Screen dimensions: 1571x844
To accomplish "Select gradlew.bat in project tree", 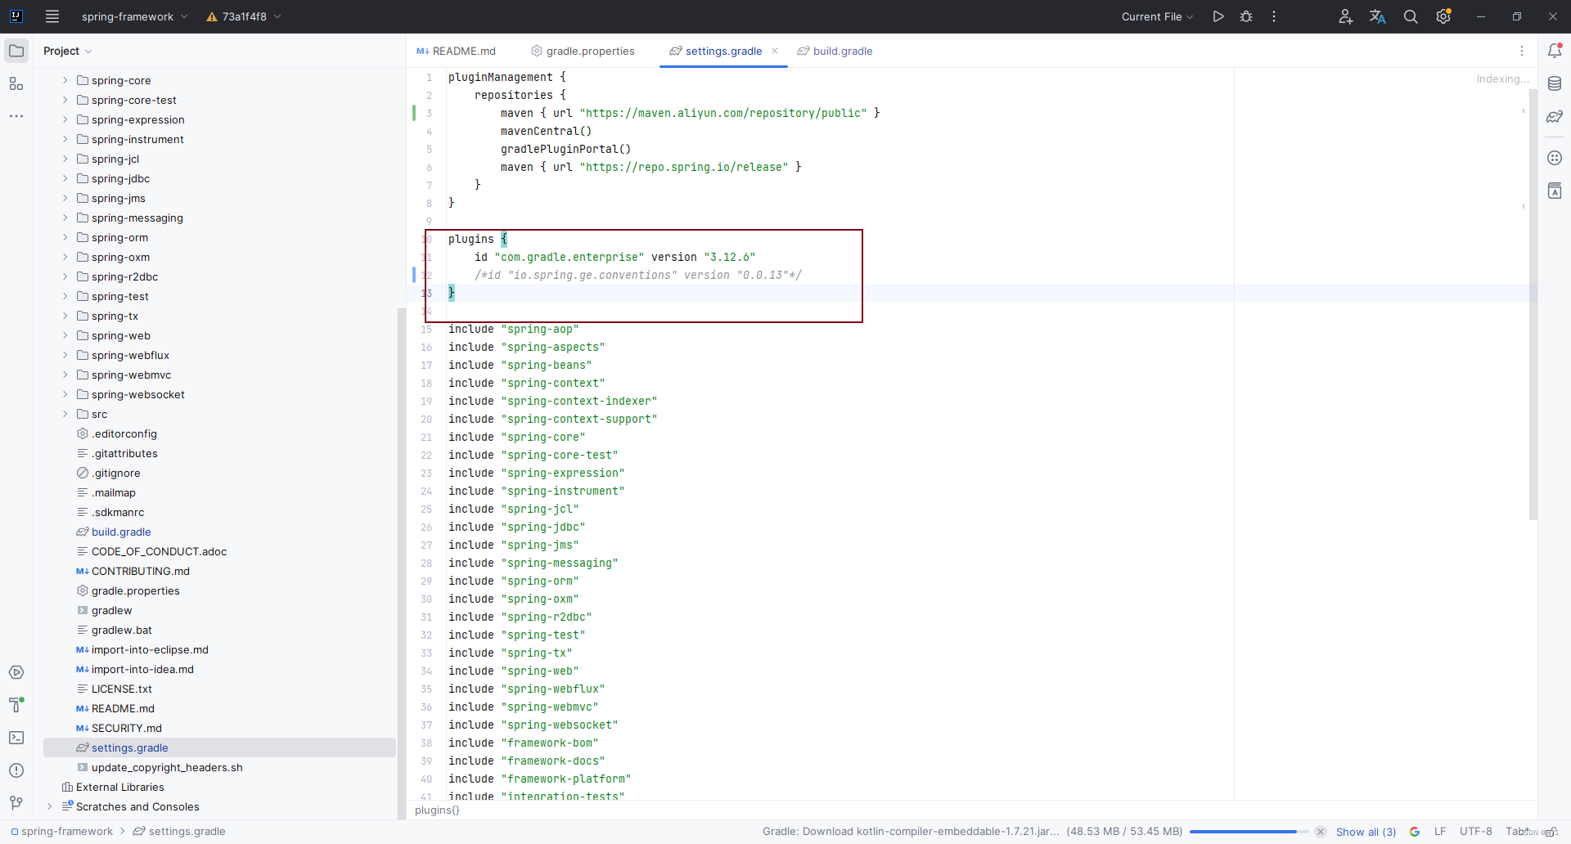I will tap(122, 630).
